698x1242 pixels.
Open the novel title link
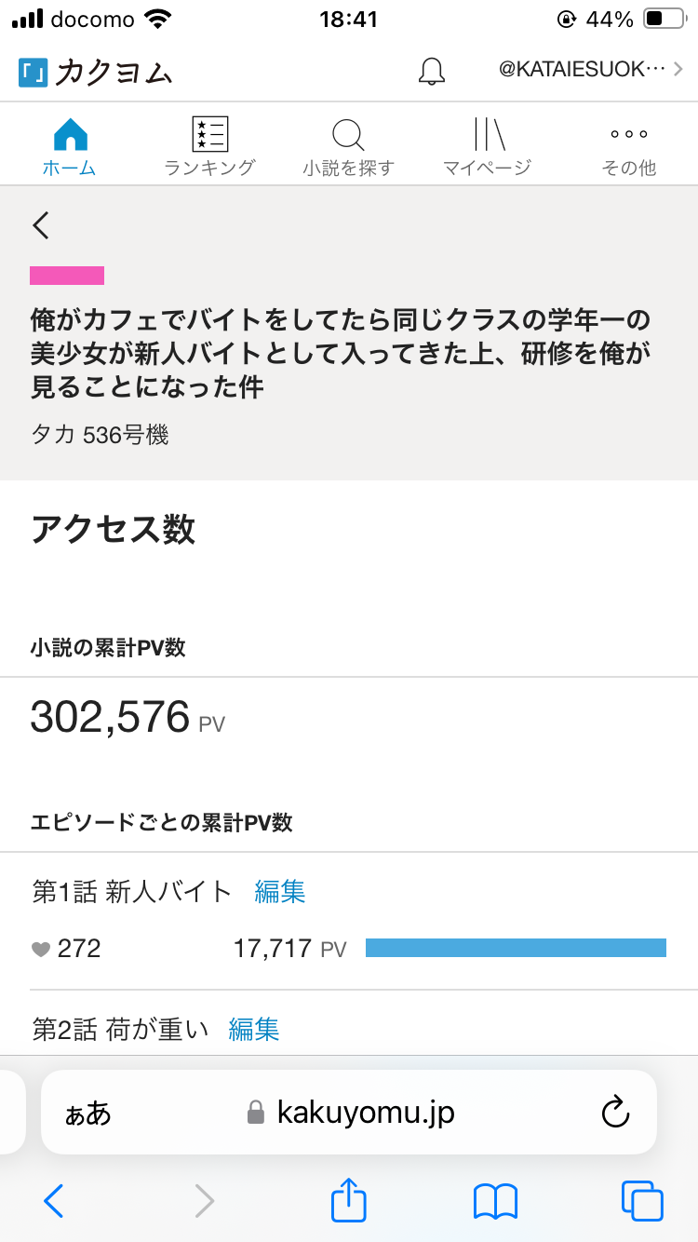(x=340, y=353)
